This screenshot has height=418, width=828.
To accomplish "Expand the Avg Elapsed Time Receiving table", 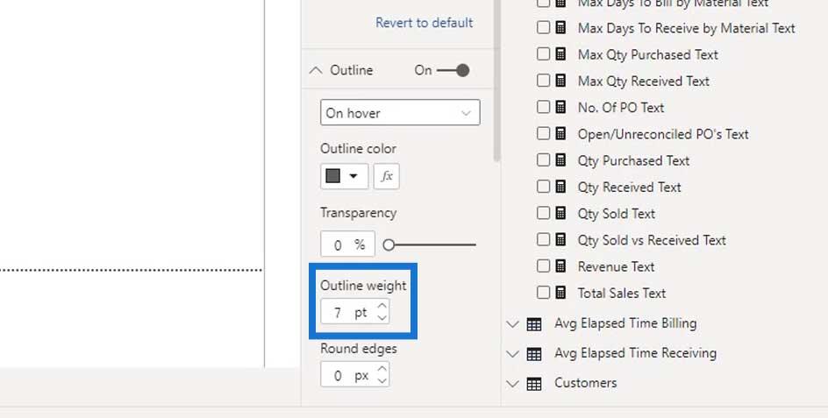I will point(513,354).
